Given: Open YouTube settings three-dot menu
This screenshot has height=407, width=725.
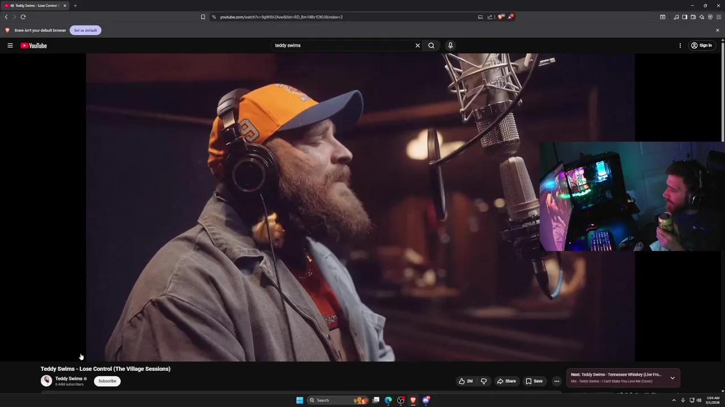Looking at the screenshot, I should pyautogui.click(x=680, y=45).
